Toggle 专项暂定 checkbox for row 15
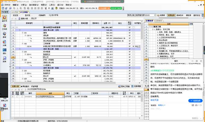205x122 pixels. [x=133, y=65]
